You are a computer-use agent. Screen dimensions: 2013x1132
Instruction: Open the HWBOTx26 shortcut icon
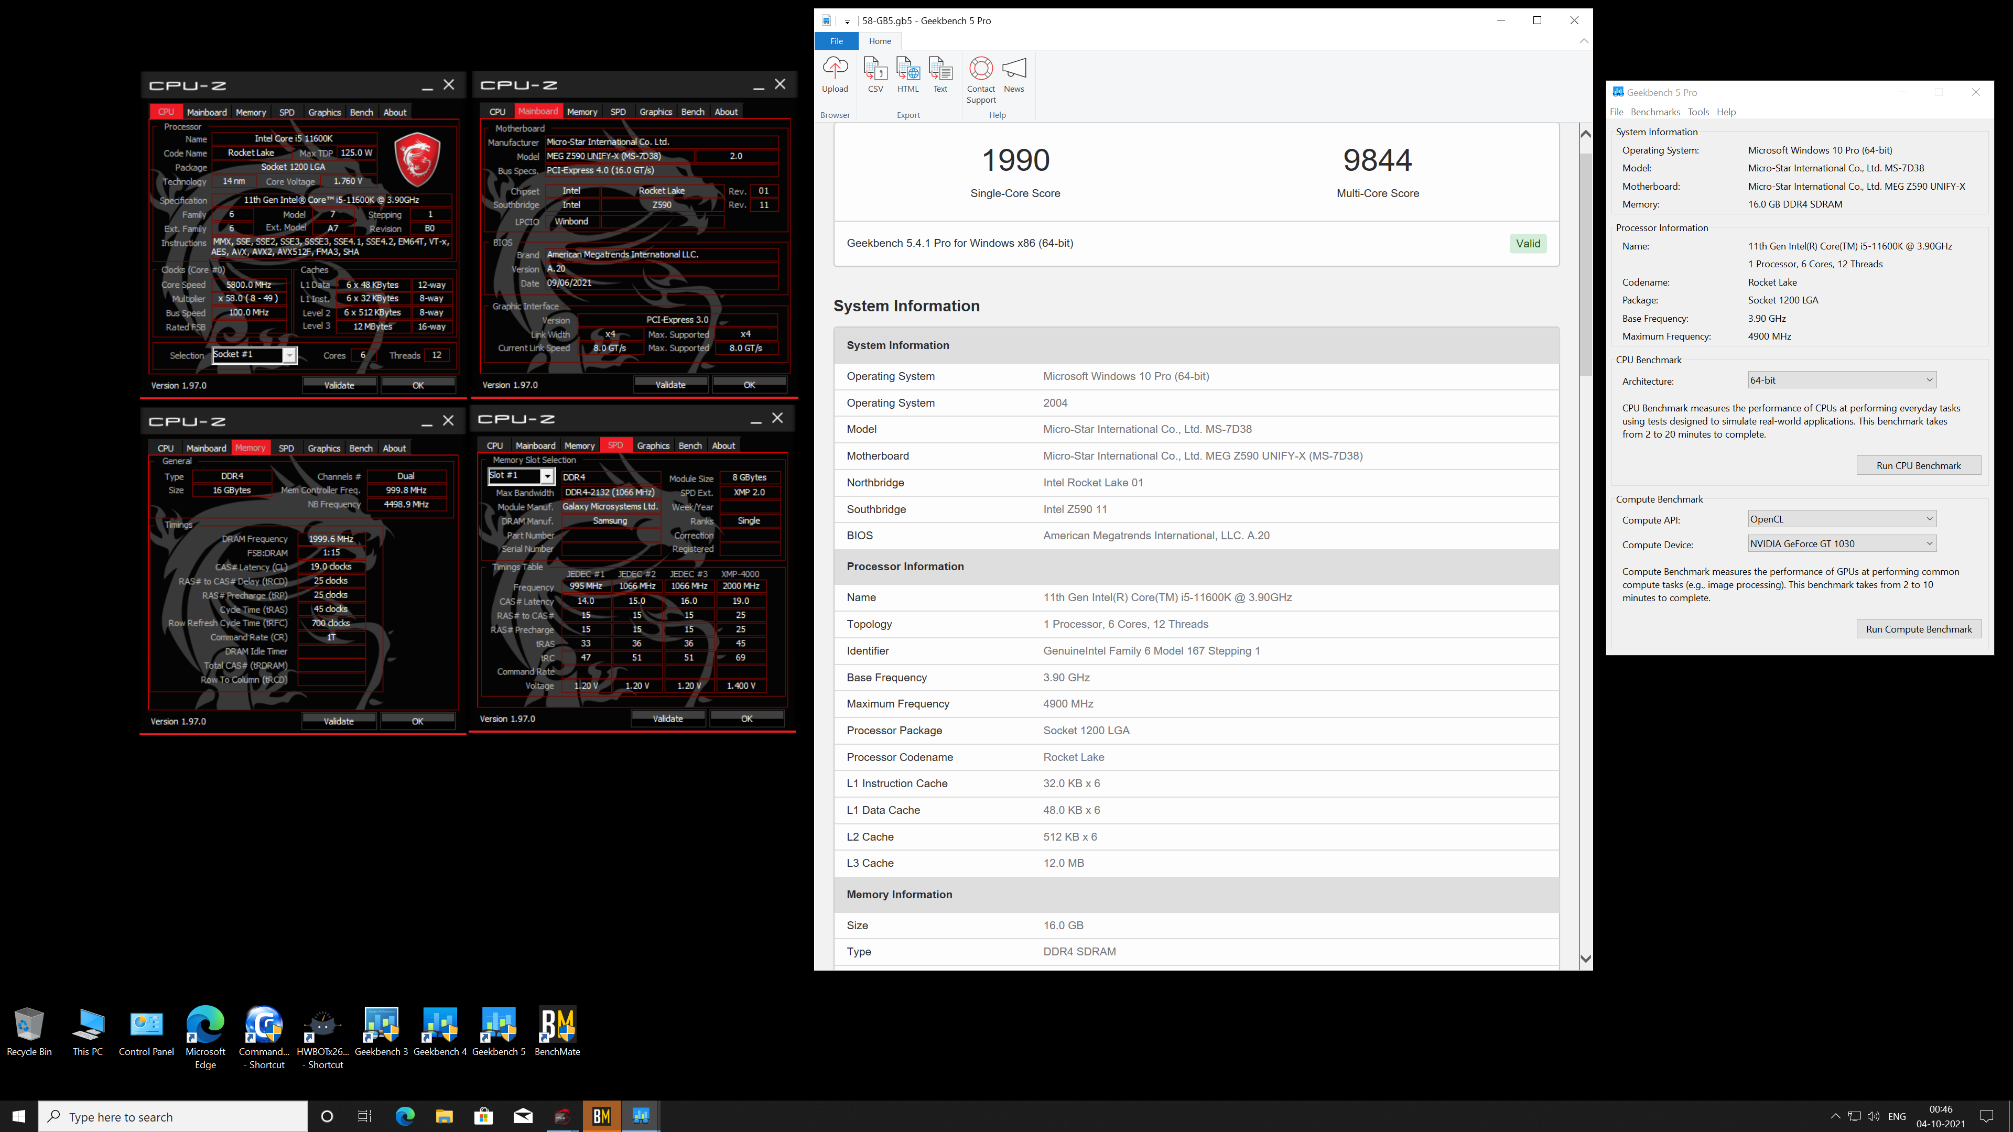[x=322, y=1038]
